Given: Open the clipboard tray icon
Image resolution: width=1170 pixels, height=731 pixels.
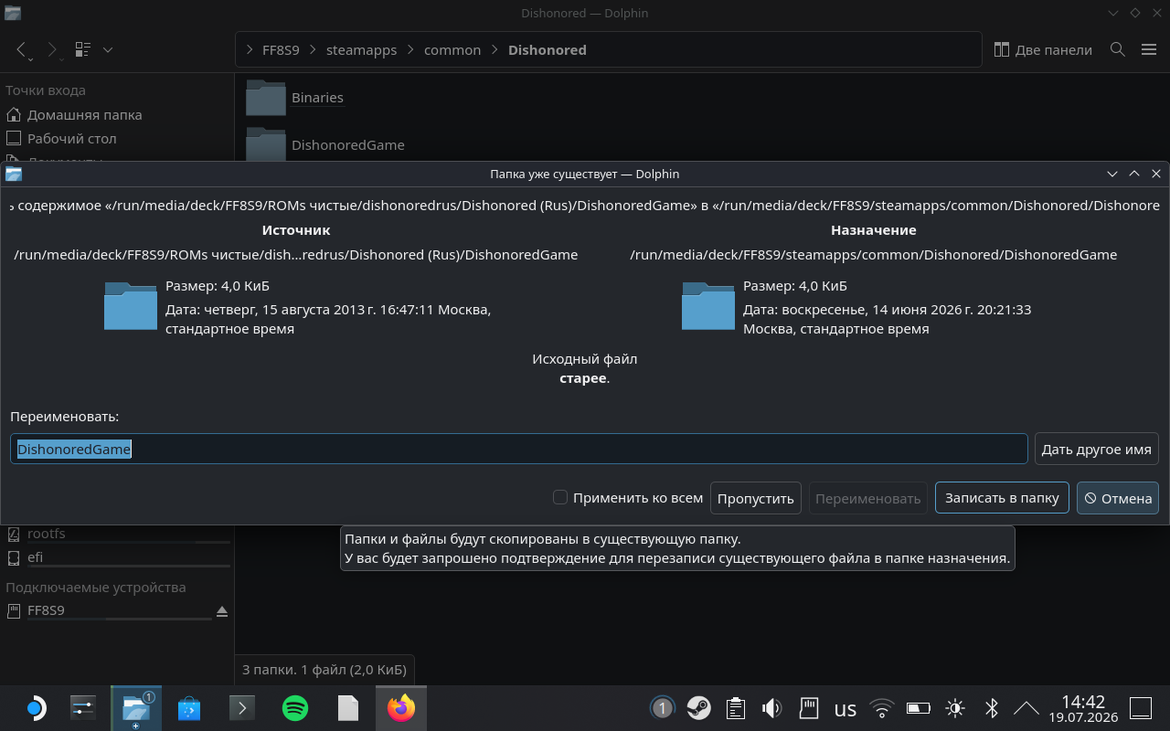Looking at the screenshot, I should (x=736, y=708).
